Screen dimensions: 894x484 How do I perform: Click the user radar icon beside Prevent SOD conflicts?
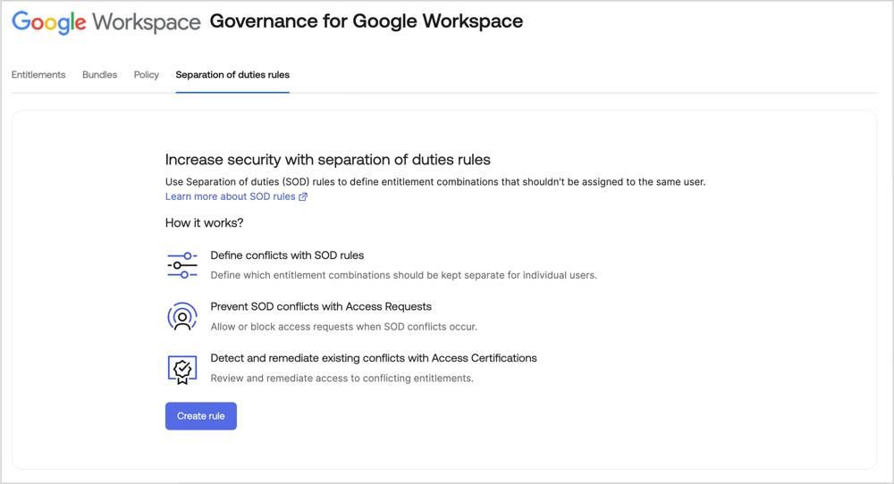[x=182, y=317]
